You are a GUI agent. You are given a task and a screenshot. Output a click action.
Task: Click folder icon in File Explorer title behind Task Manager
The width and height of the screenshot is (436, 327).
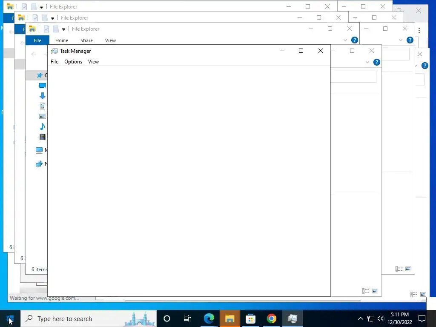click(32, 29)
